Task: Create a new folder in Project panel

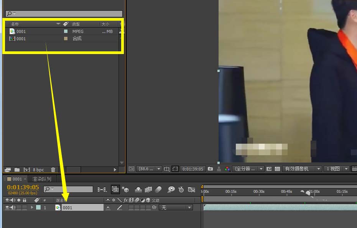Action: point(17,170)
